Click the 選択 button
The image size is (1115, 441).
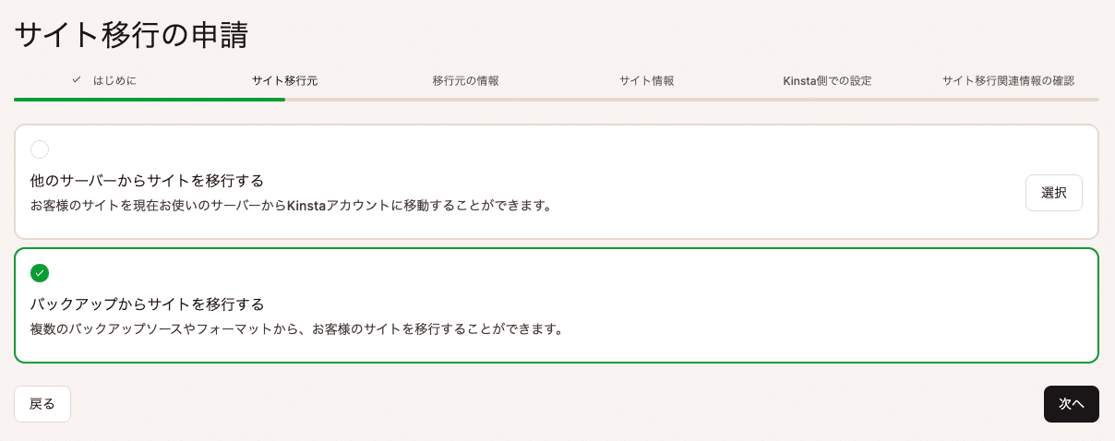tap(1054, 193)
